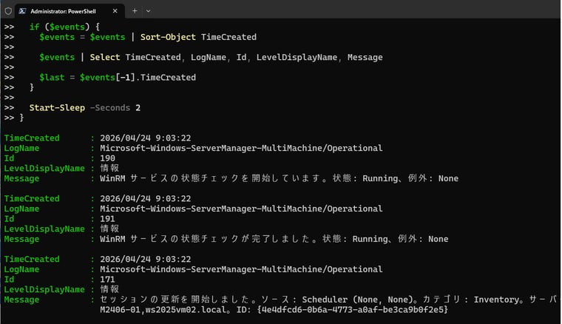Select the Administrator: PowerShell tab
Image resolution: width=562 pixels, height=324 pixels.
point(70,11)
